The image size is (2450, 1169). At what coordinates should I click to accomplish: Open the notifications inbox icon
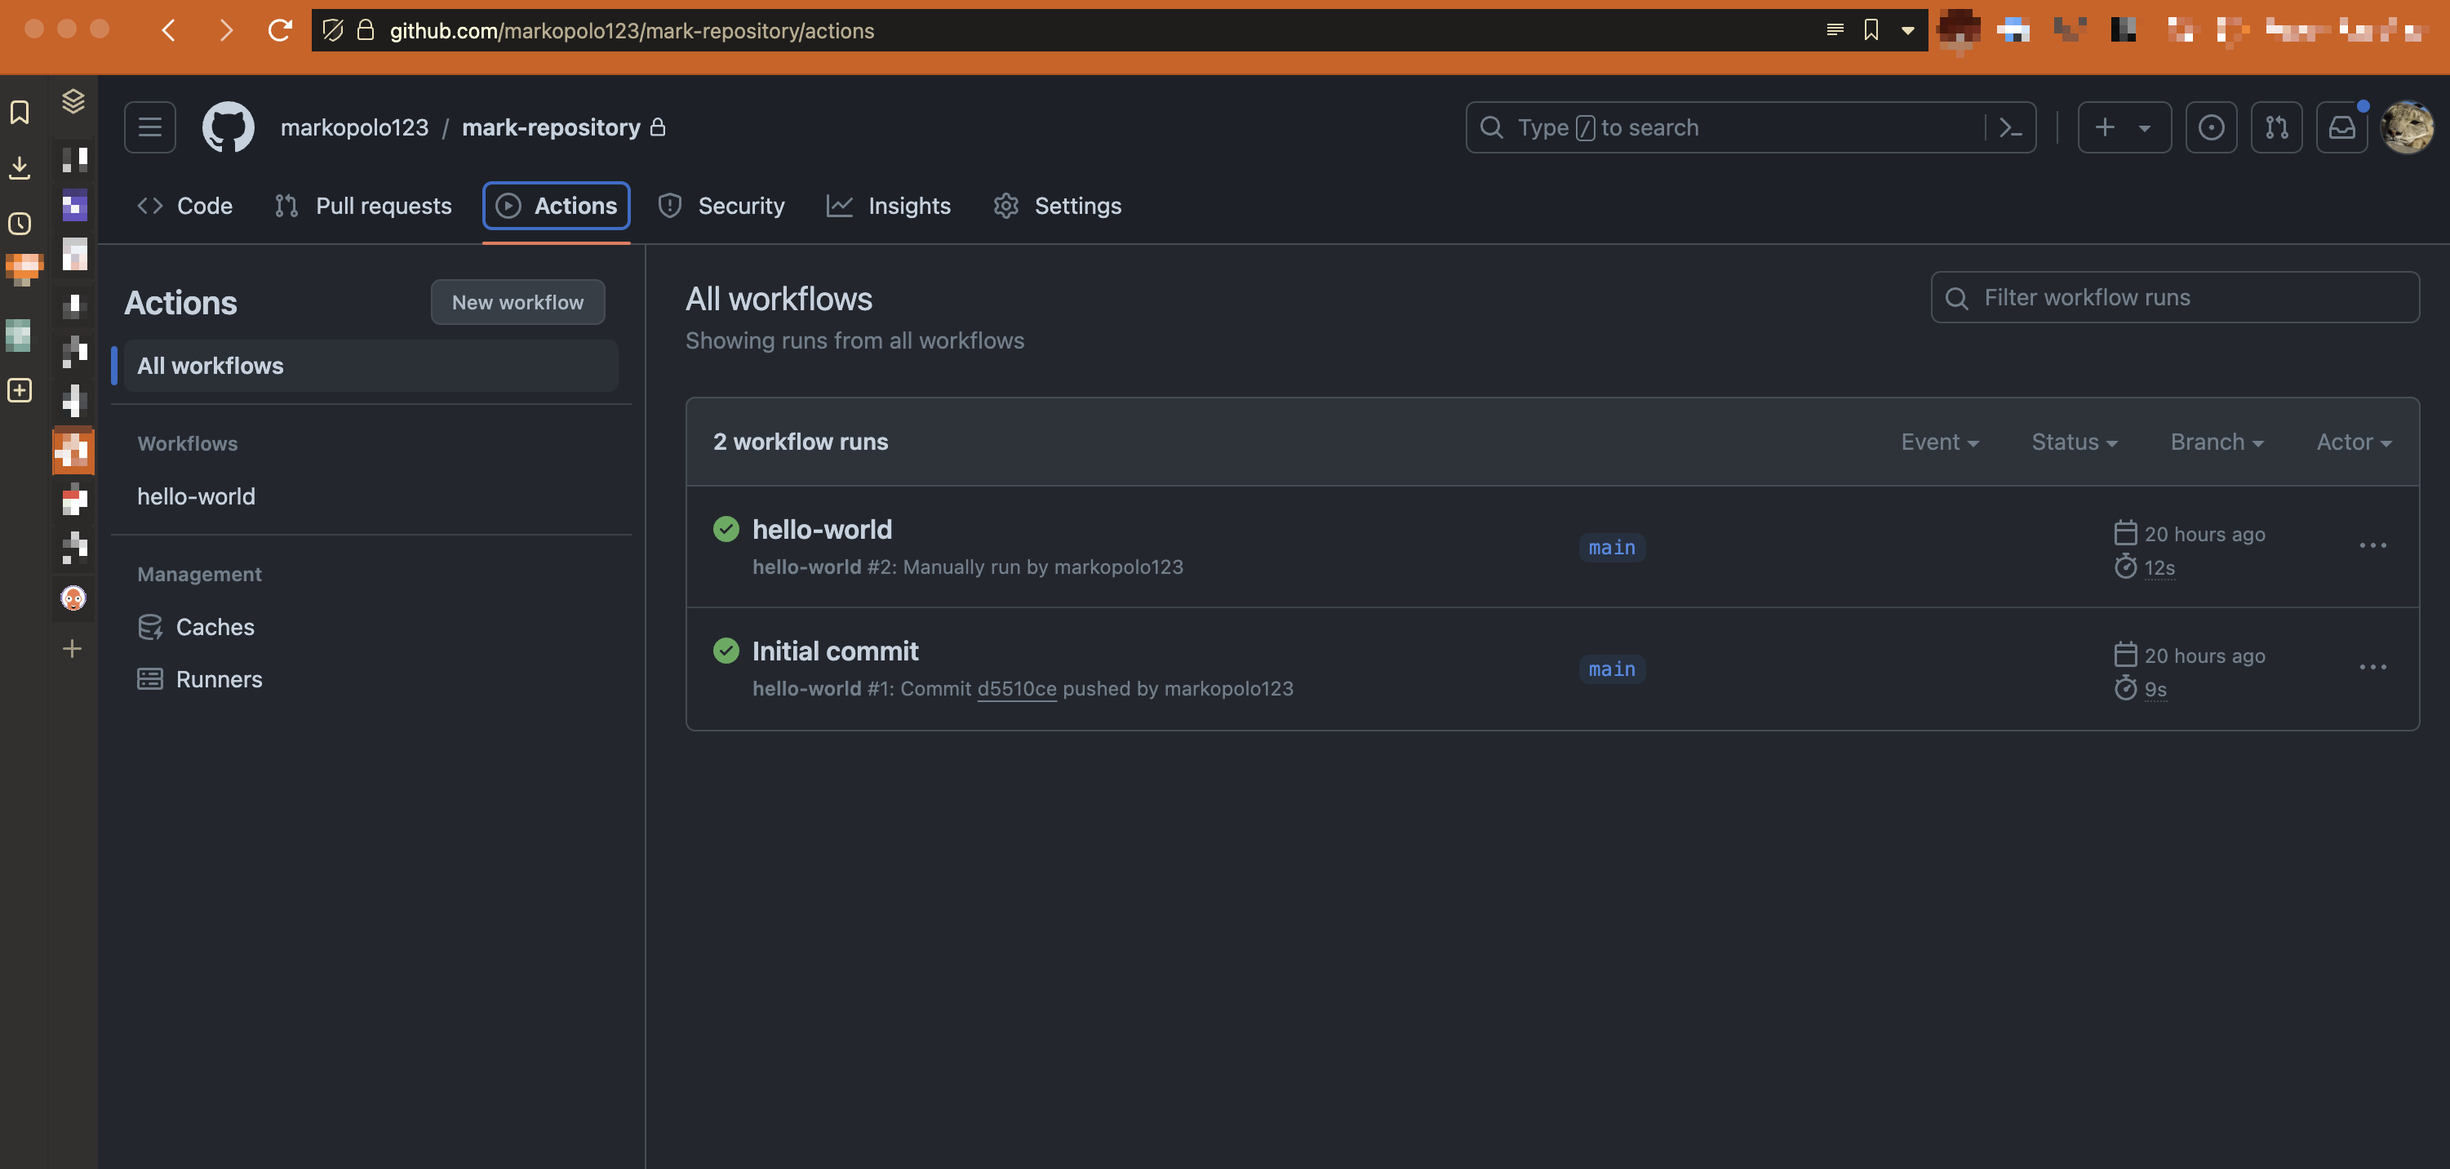pyautogui.click(x=2341, y=127)
